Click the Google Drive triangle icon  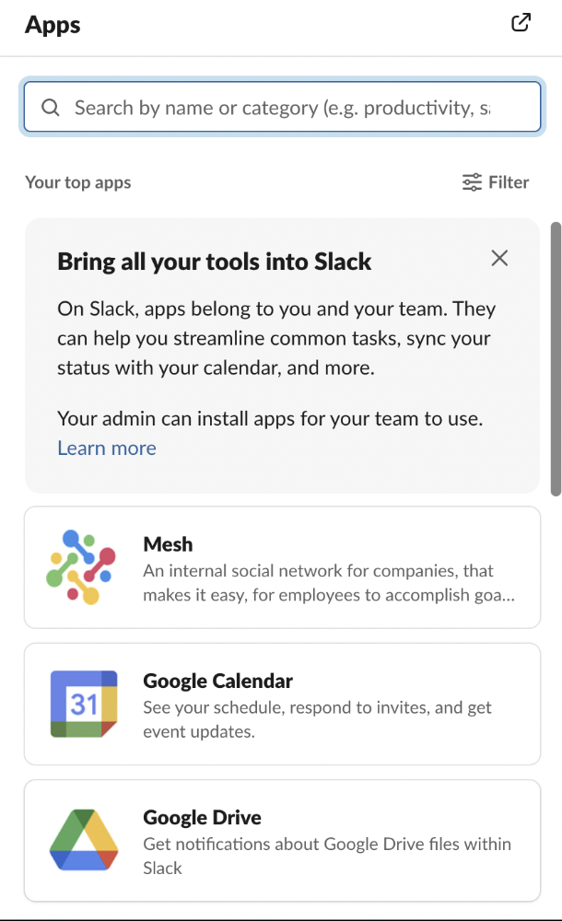(82, 839)
